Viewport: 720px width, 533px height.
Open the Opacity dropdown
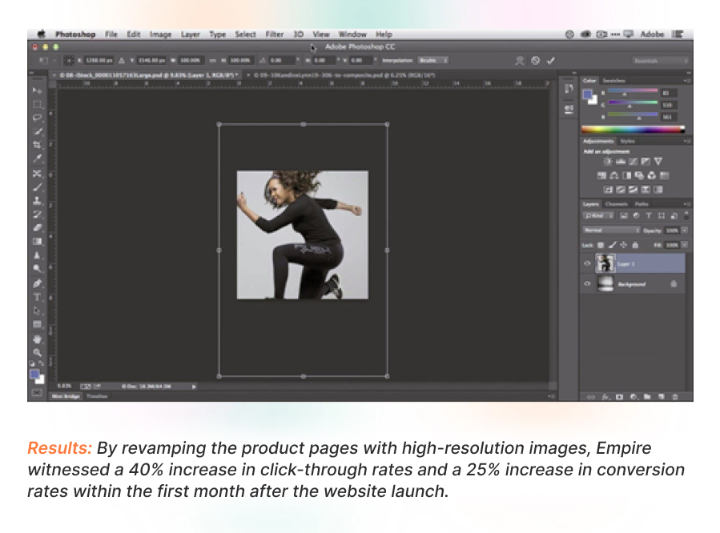click(684, 230)
